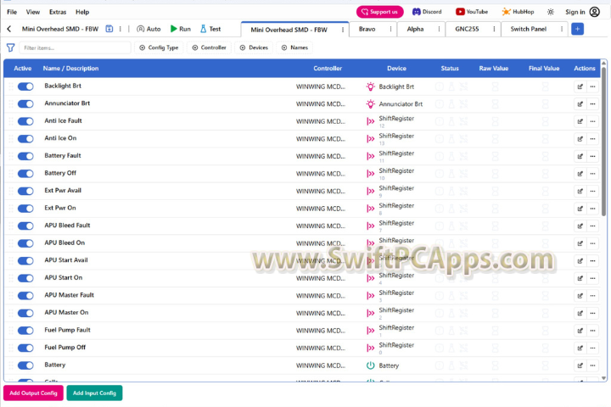Open the user account avatar icon

595,12
